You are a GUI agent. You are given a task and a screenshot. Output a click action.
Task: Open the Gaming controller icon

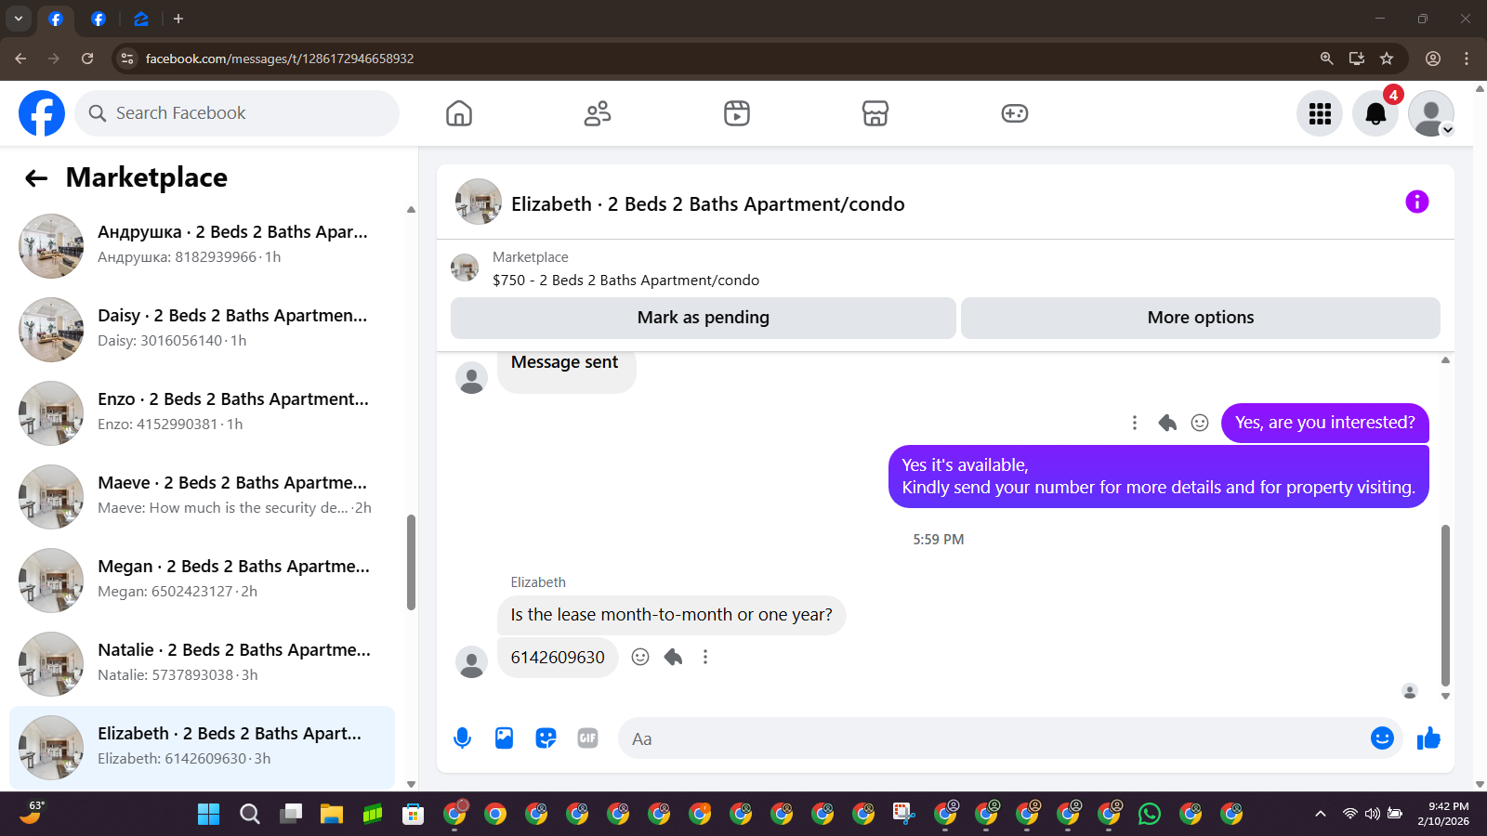[x=1014, y=113]
